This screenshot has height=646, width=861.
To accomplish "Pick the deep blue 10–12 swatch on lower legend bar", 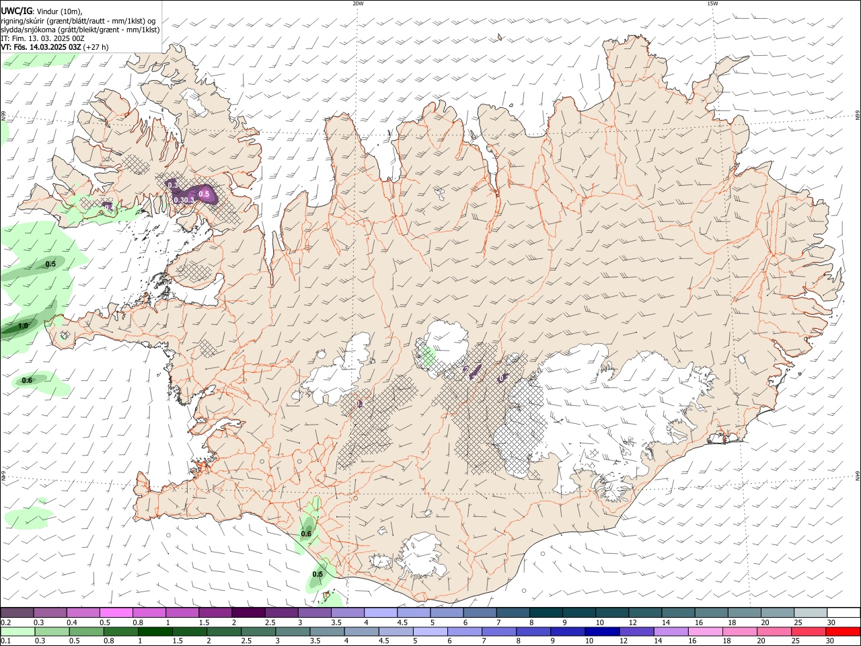I will [x=602, y=631].
